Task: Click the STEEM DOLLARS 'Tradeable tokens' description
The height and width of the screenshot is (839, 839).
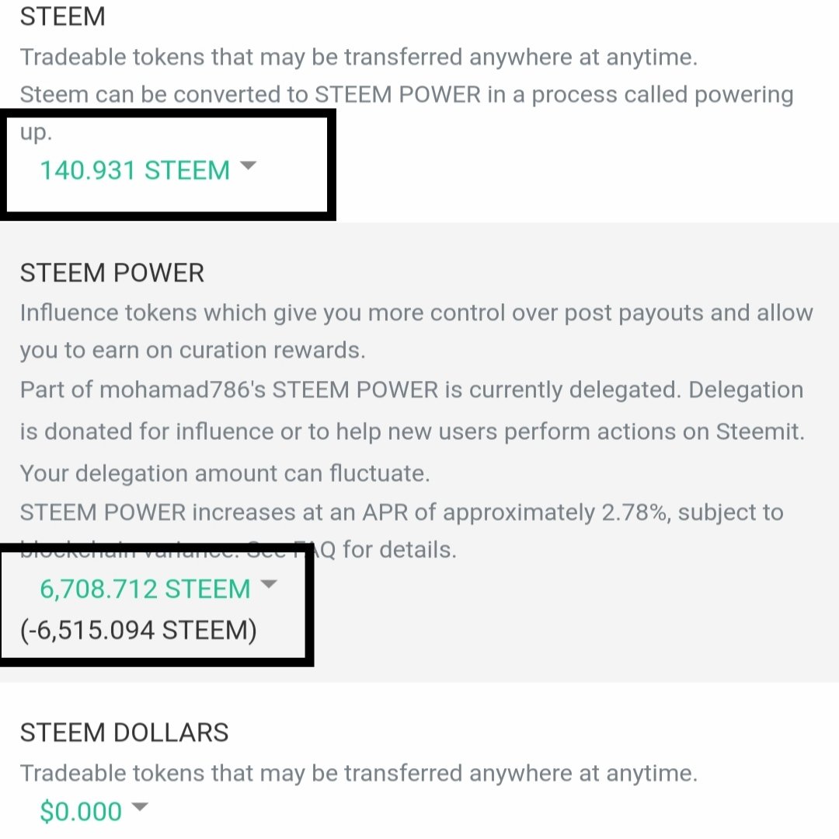Action: click(x=358, y=773)
